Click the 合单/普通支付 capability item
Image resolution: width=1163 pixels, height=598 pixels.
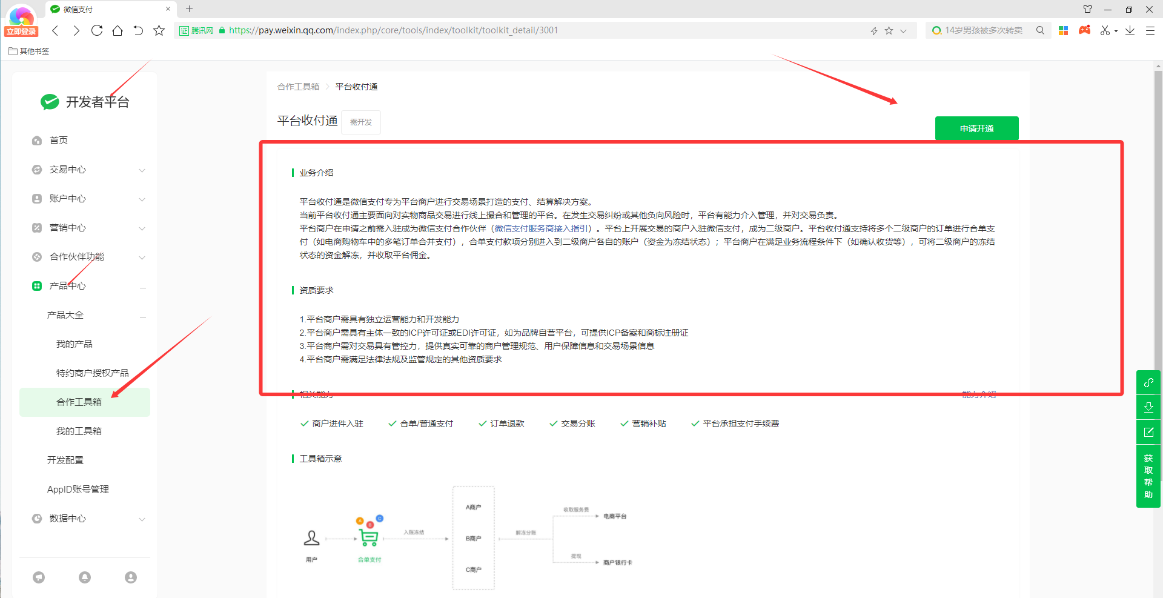(x=421, y=424)
